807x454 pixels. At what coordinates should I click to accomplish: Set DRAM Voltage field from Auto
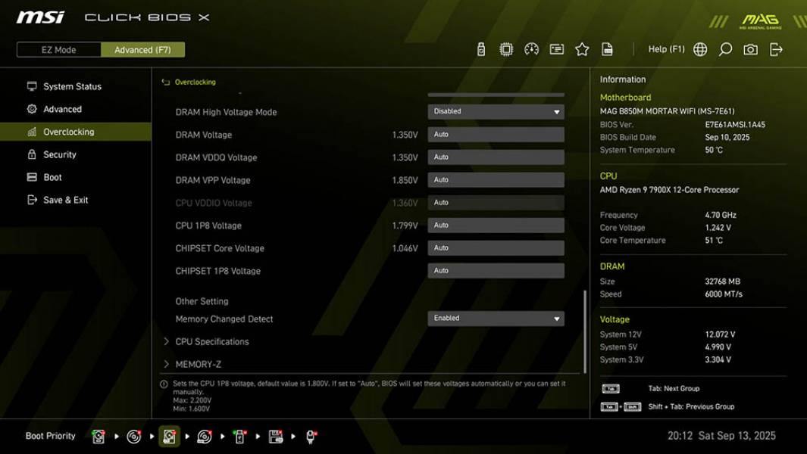[x=496, y=134]
